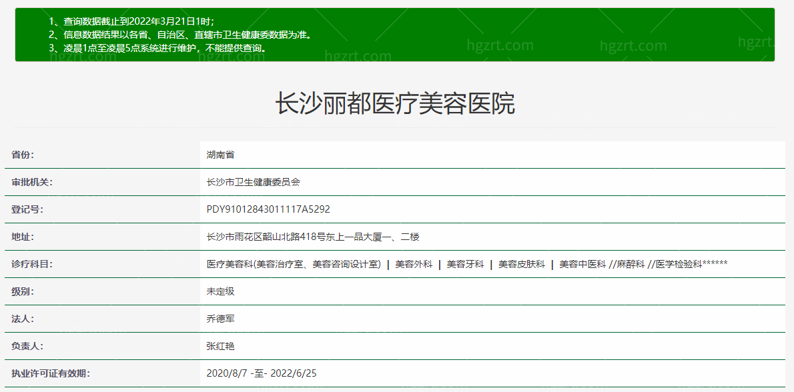794x392 pixels.
Task: Click the hospital title 长沙丽都医疗美容医院
Action: pyautogui.click(x=396, y=104)
